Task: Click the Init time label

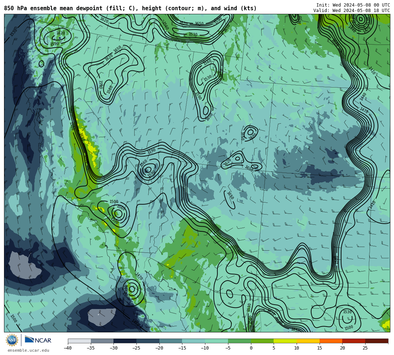Action: [353, 5]
